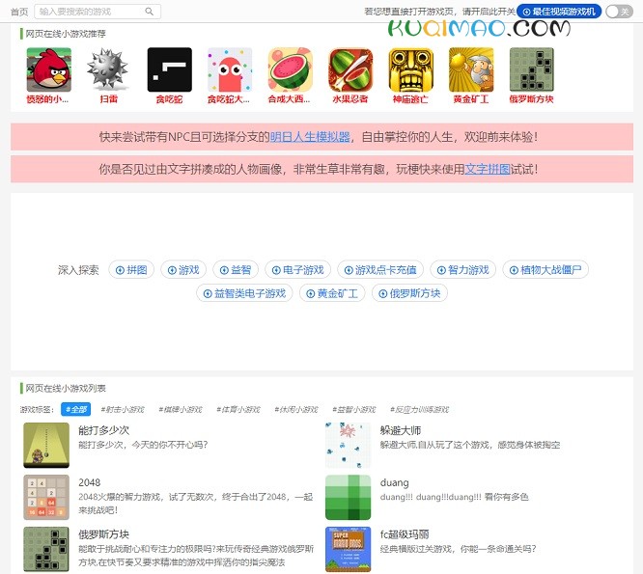The height and width of the screenshot is (574, 643).
Task: Open the duang game title
Action: [x=394, y=482]
